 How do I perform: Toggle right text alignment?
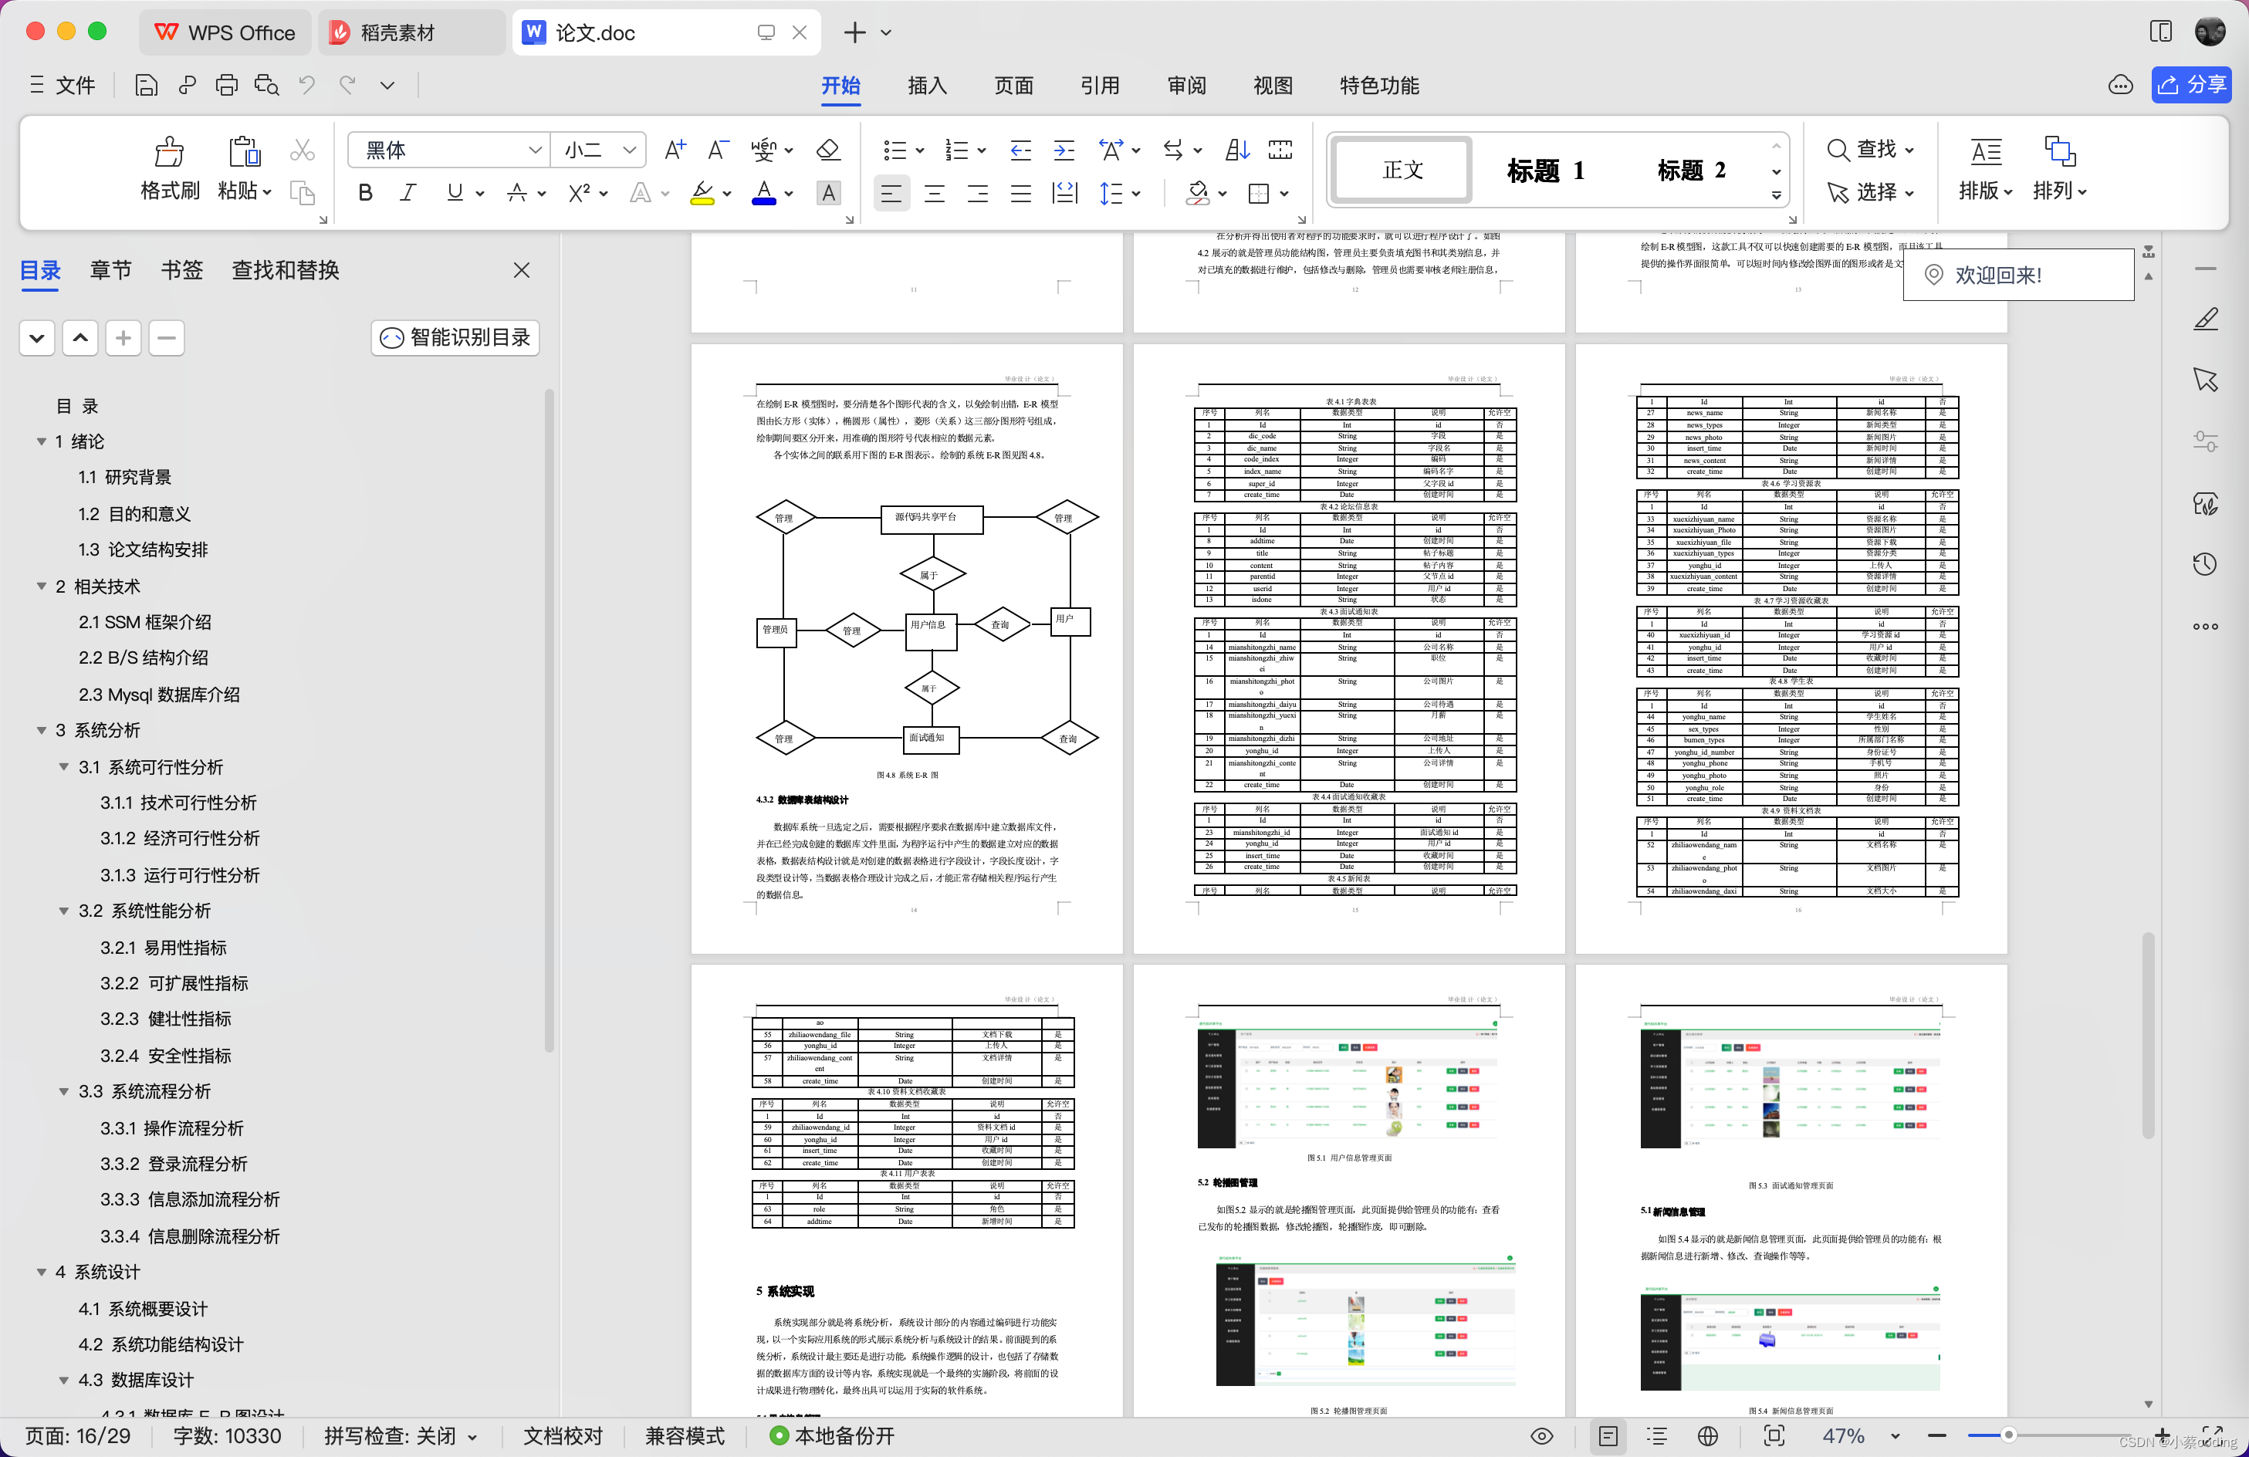pyautogui.click(x=978, y=194)
